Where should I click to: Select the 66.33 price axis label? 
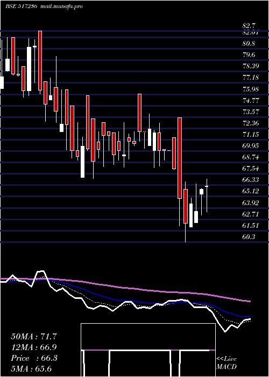tap(251, 179)
